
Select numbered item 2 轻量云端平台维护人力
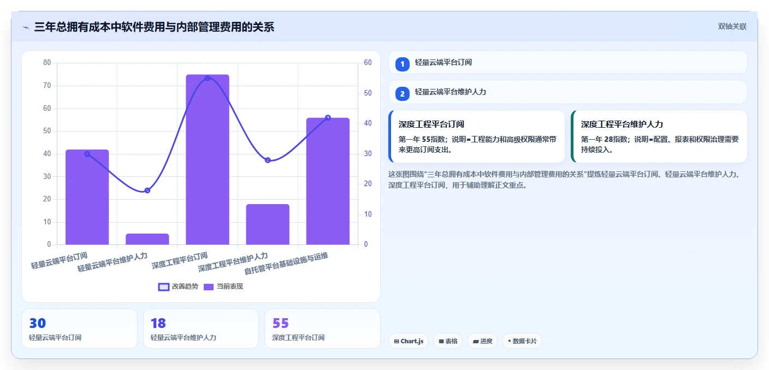[567, 92]
